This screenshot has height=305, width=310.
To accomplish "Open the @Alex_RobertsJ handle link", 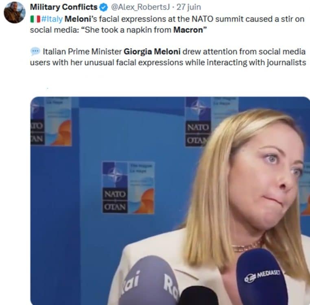I will (x=140, y=7).
